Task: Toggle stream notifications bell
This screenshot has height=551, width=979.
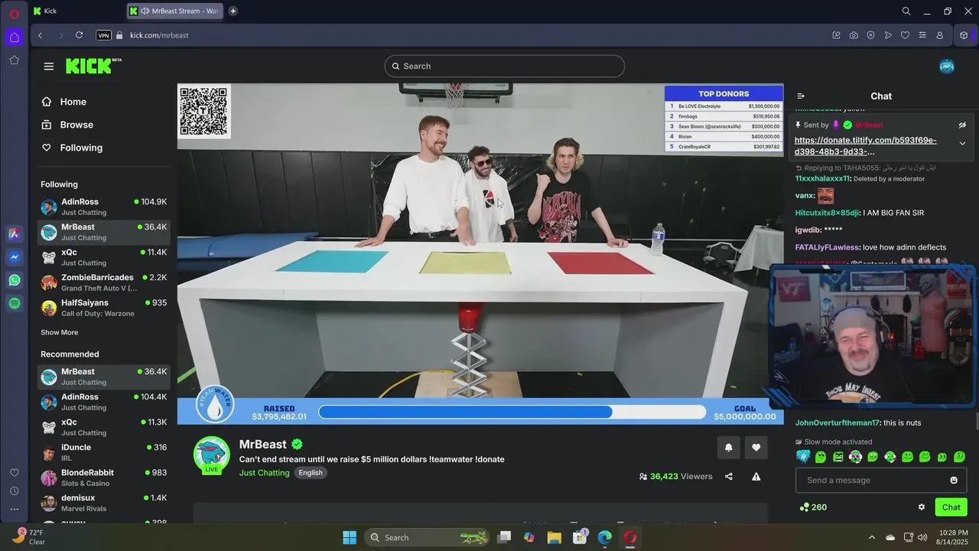Action: pyautogui.click(x=728, y=448)
